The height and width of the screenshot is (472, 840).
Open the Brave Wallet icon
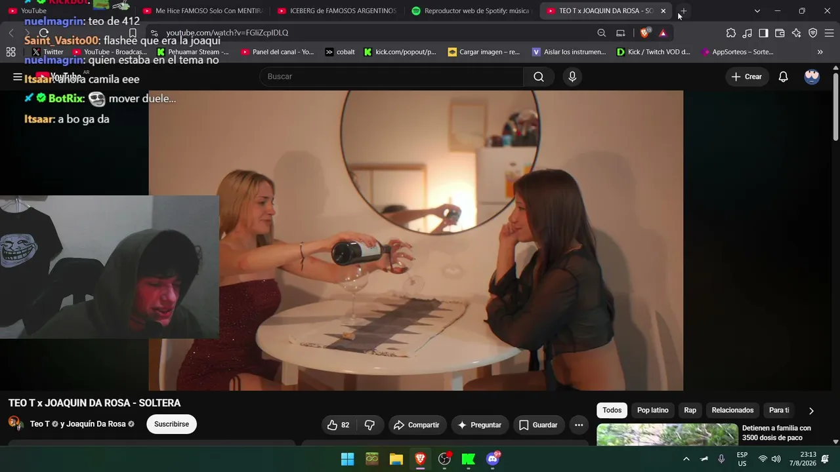point(780,33)
